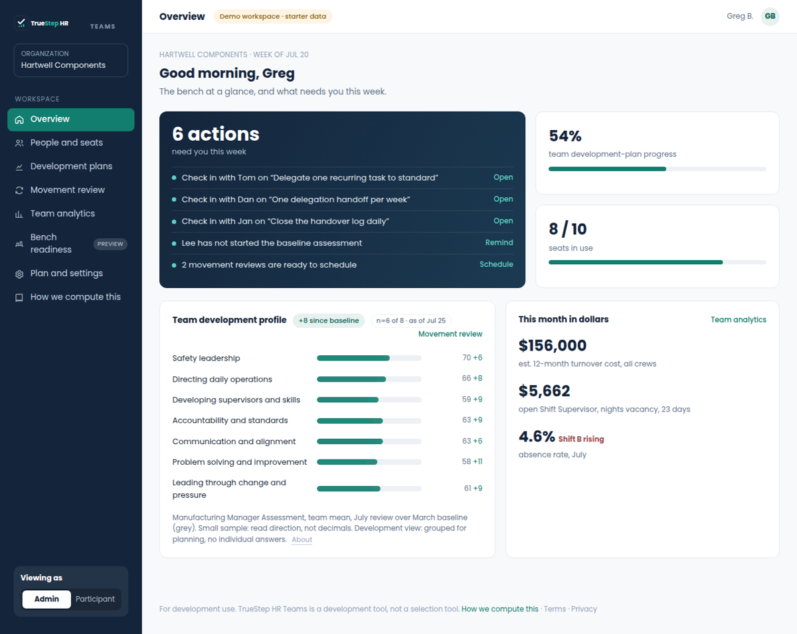The image size is (797, 634).
Task: Click the 6 actions heading
Action: tap(215, 134)
